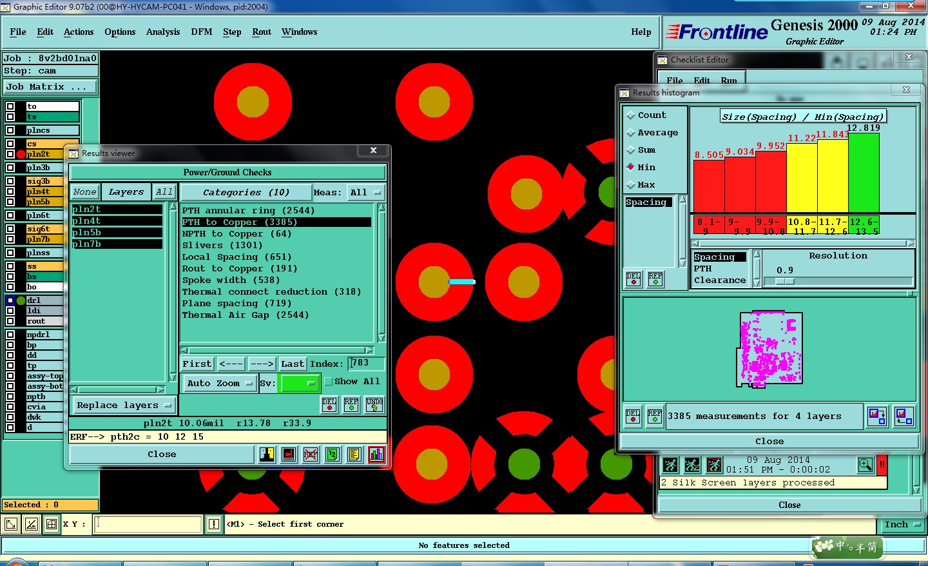Open the Analysis menu

[x=163, y=32]
